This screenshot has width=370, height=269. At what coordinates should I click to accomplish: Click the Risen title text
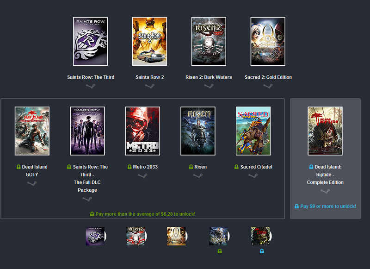point(201,167)
